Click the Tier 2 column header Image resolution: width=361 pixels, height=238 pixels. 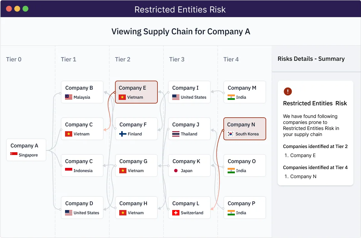123,59
